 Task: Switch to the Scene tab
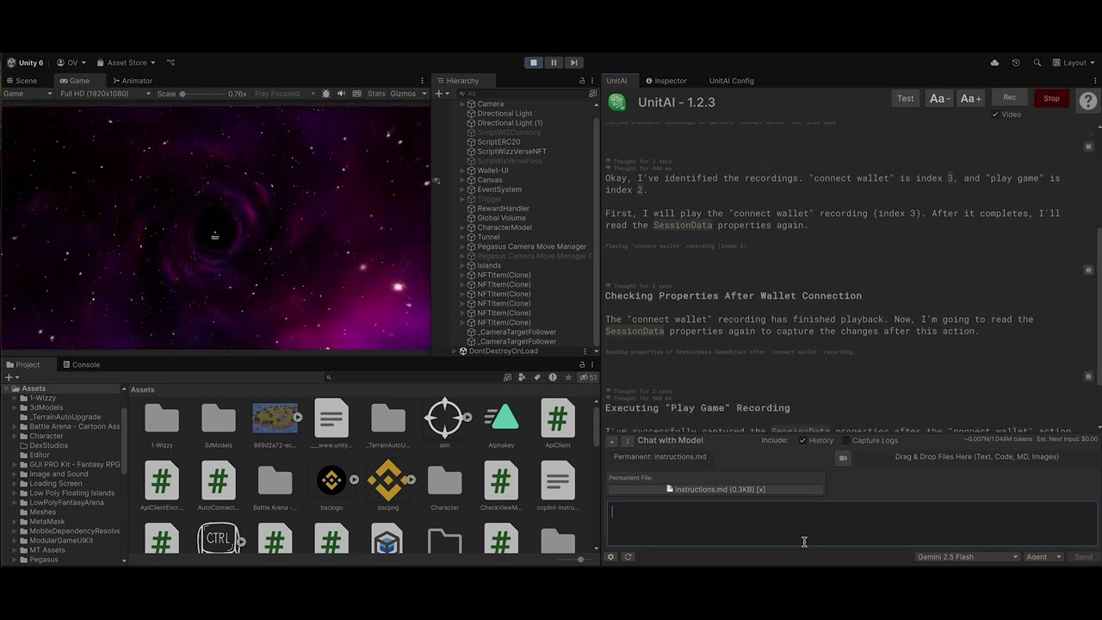coord(22,81)
